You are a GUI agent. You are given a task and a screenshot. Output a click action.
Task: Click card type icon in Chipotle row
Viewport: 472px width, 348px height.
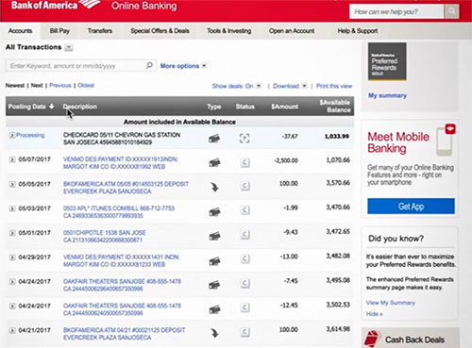214,236
